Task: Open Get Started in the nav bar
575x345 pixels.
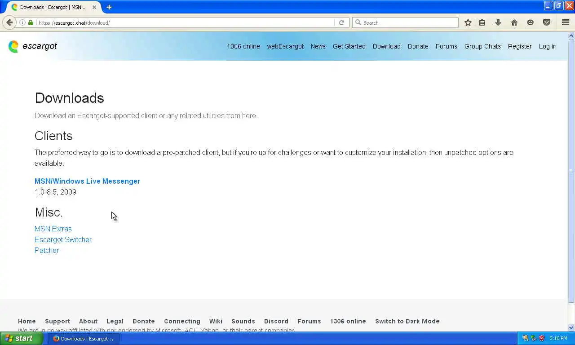Action: [349, 46]
